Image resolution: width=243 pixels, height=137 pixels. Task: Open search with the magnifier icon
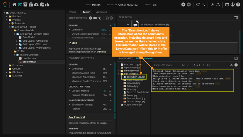203,5
